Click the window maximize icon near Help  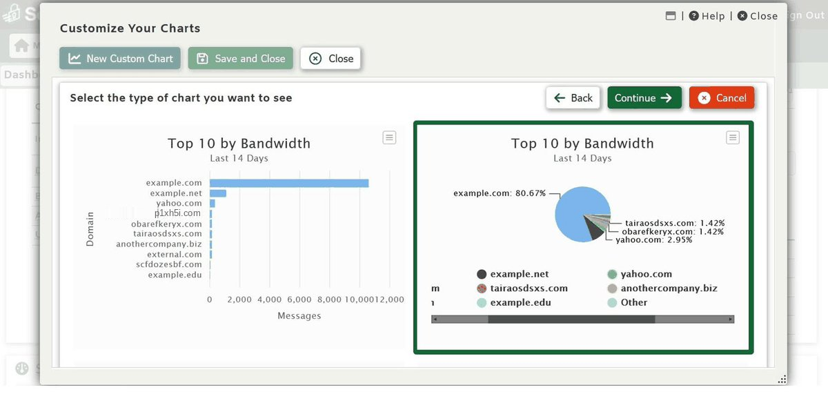tap(671, 16)
